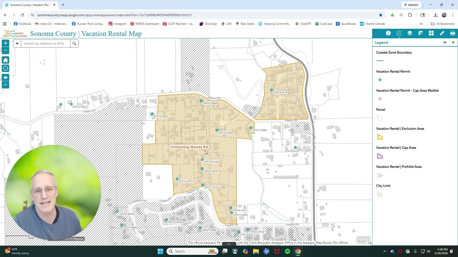Zoom out on the map

(x=5, y=50)
